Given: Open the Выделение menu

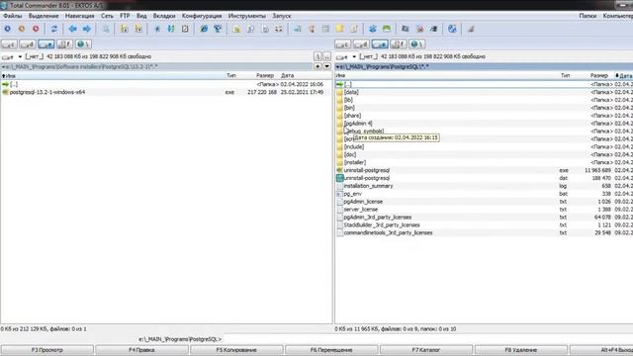Looking at the screenshot, I should pyautogui.click(x=44, y=16).
